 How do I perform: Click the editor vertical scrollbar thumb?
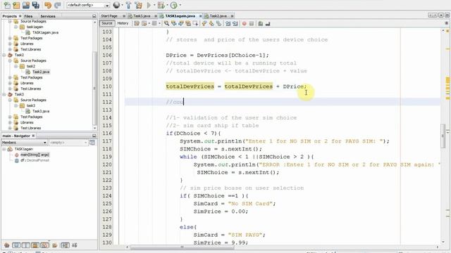click(443, 136)
